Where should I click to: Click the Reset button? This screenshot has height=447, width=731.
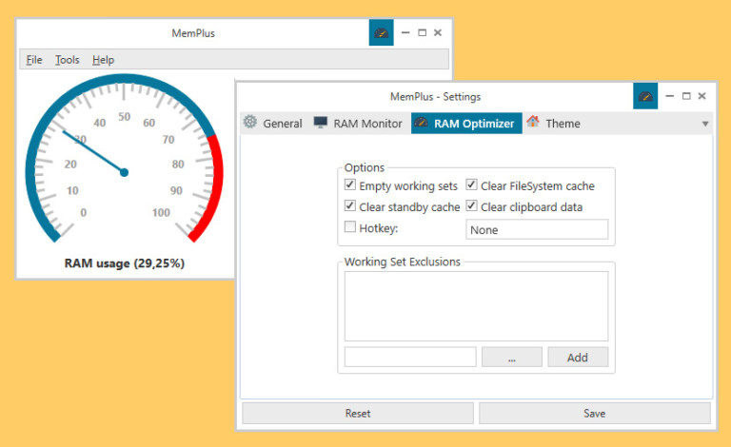point(357,413)
